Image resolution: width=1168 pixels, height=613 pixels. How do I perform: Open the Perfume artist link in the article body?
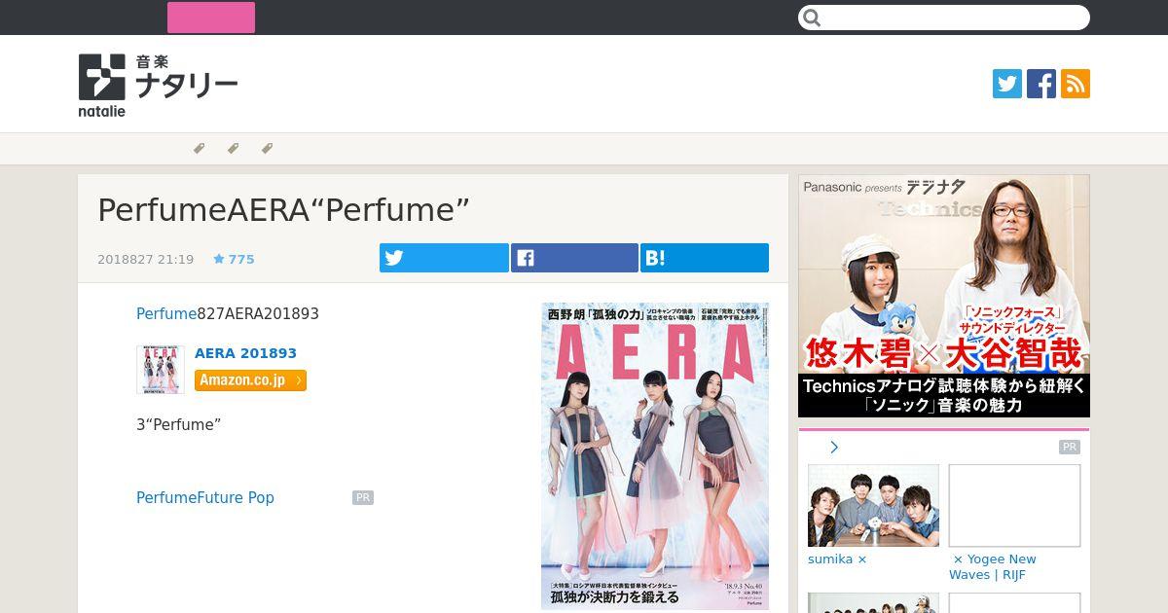[x=166, y=314]
